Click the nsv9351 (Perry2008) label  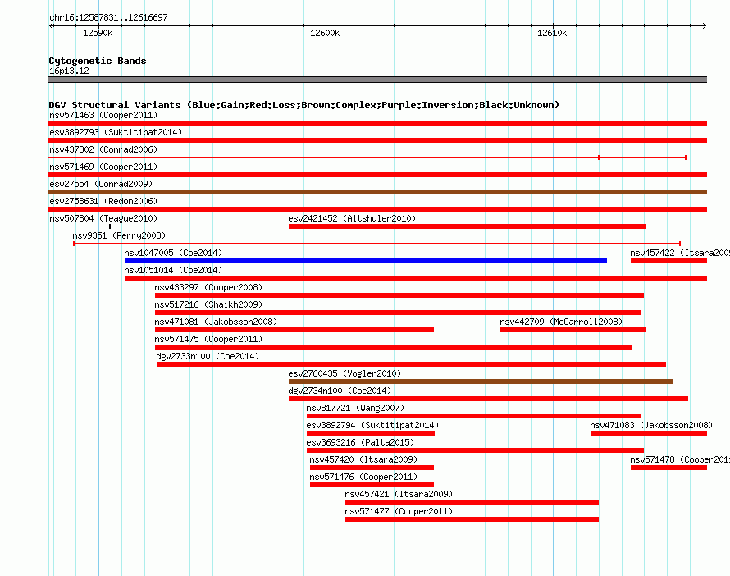click(x=119, y=235)
